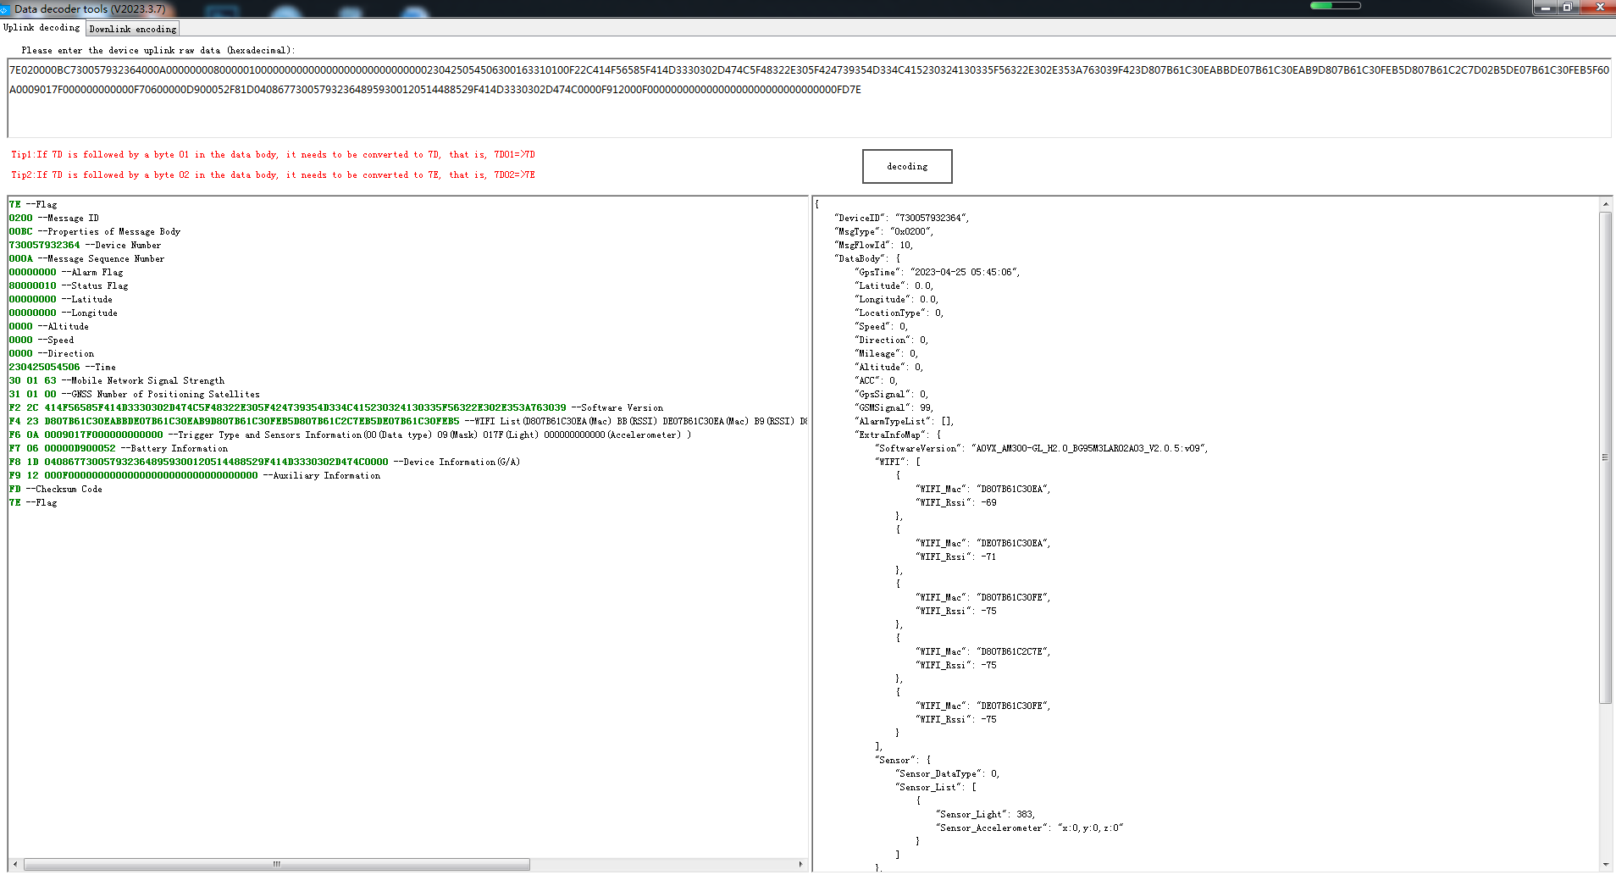
Task: Click the horizontal scrollbar thumb in parsed panel
Action: 276,864
